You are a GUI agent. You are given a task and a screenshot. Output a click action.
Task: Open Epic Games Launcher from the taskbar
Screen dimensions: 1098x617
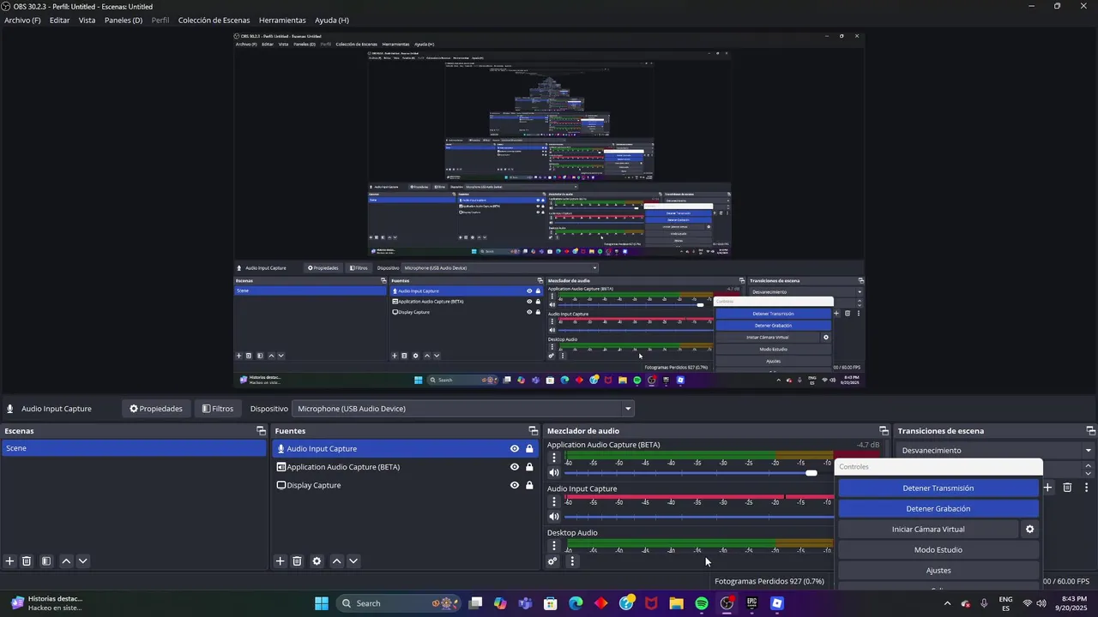click(751, 603)
